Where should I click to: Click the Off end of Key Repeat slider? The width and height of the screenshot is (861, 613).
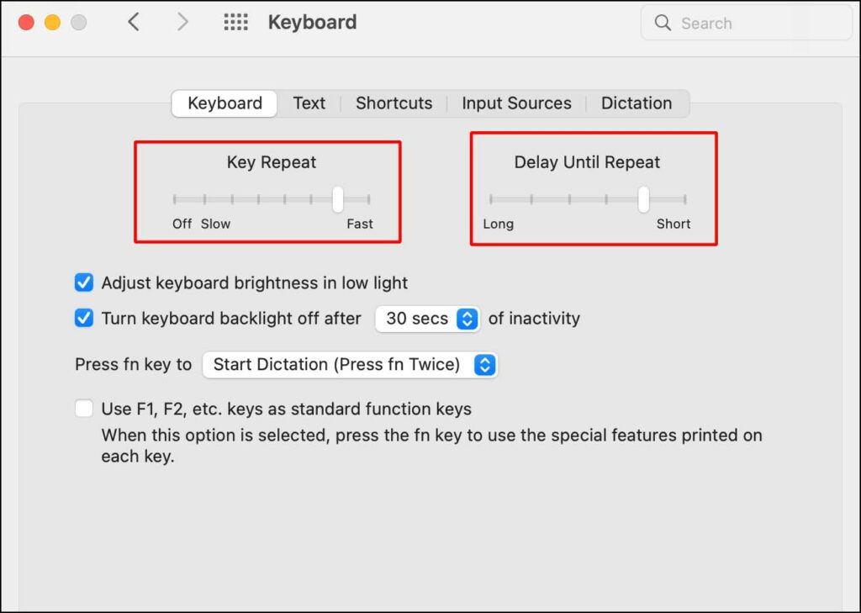175,200
